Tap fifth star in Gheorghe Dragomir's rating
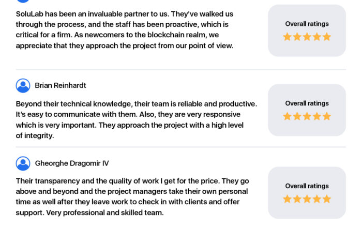 (326, 199)
